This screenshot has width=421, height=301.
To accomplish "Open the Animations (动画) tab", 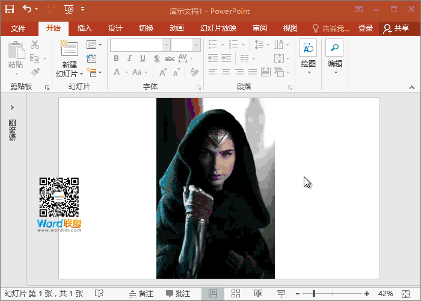I will [177, 28].
